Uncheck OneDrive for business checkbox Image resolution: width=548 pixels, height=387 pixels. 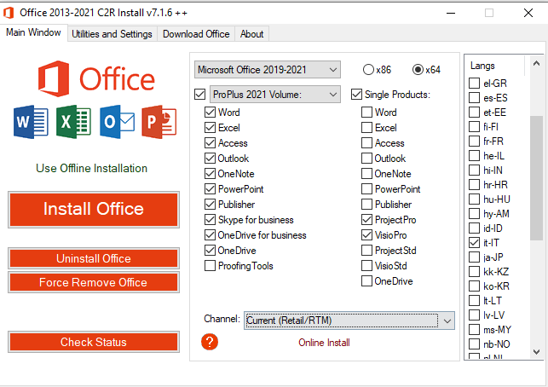click(x=210, y=235)
